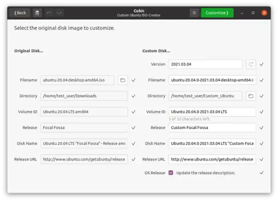Viewport: 278px width, 201px height.
Task: Click checkmark beside OS Release row
Action: click(x=262, y=173)
